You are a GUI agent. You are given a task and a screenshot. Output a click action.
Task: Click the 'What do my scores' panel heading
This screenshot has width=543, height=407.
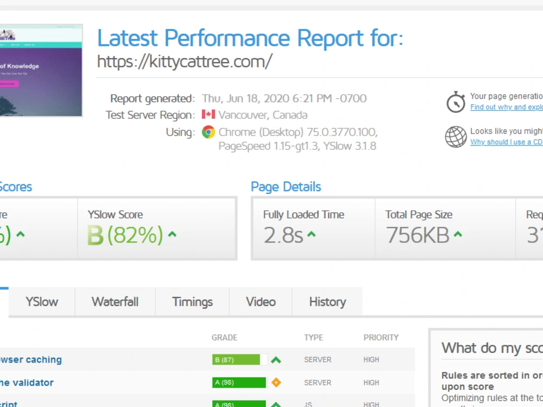click(492, 348)
